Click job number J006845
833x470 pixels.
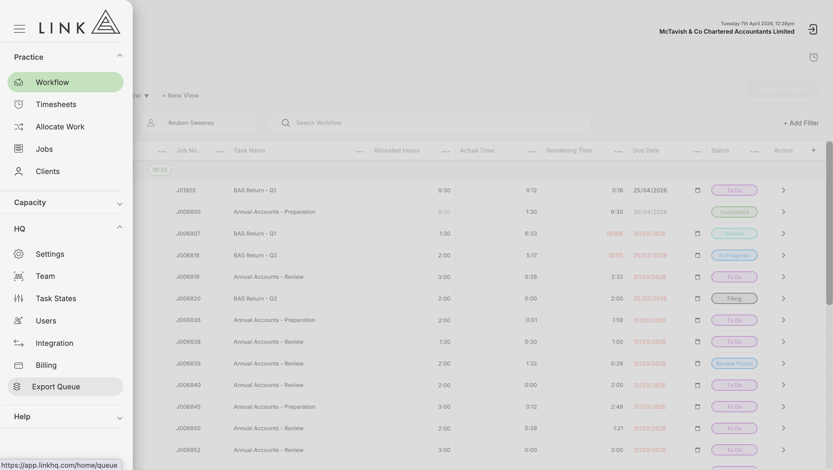(188, 407)
